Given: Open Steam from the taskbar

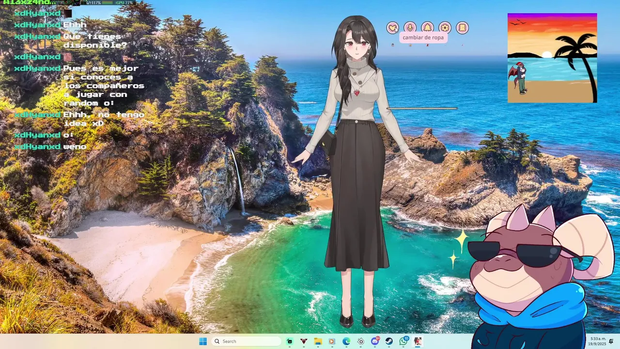Looking at the screenshot, I should tap(389, 341).
